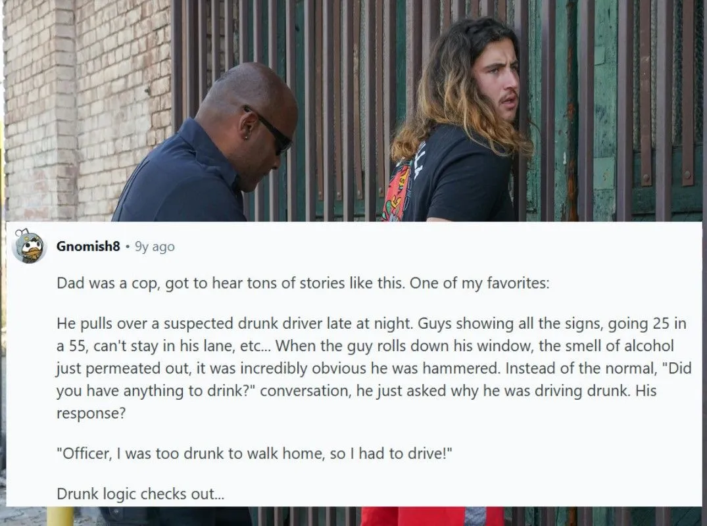Click the dot separator after Gnomish8

click(128, 247)
